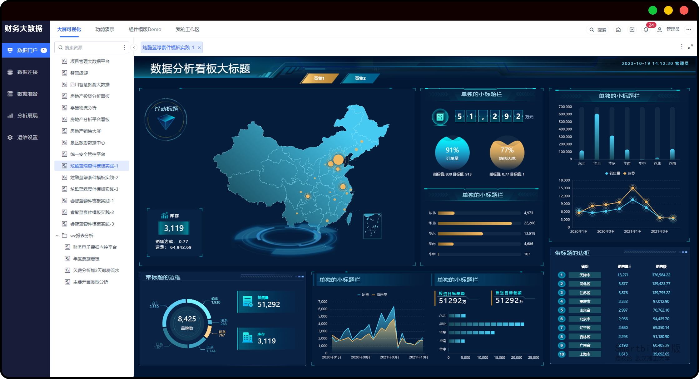Screen dimensions: 699x379
Task: Open 智慧旅游 in resource tree
Action: point(79,73)
